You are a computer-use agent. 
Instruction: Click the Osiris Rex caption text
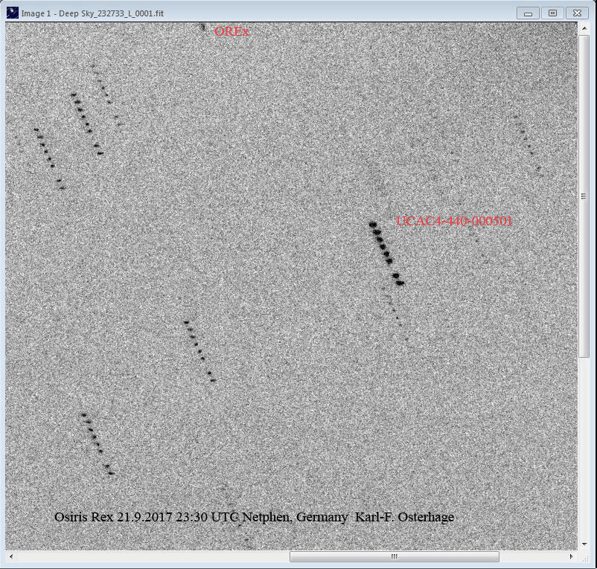[x=254, y=517]
